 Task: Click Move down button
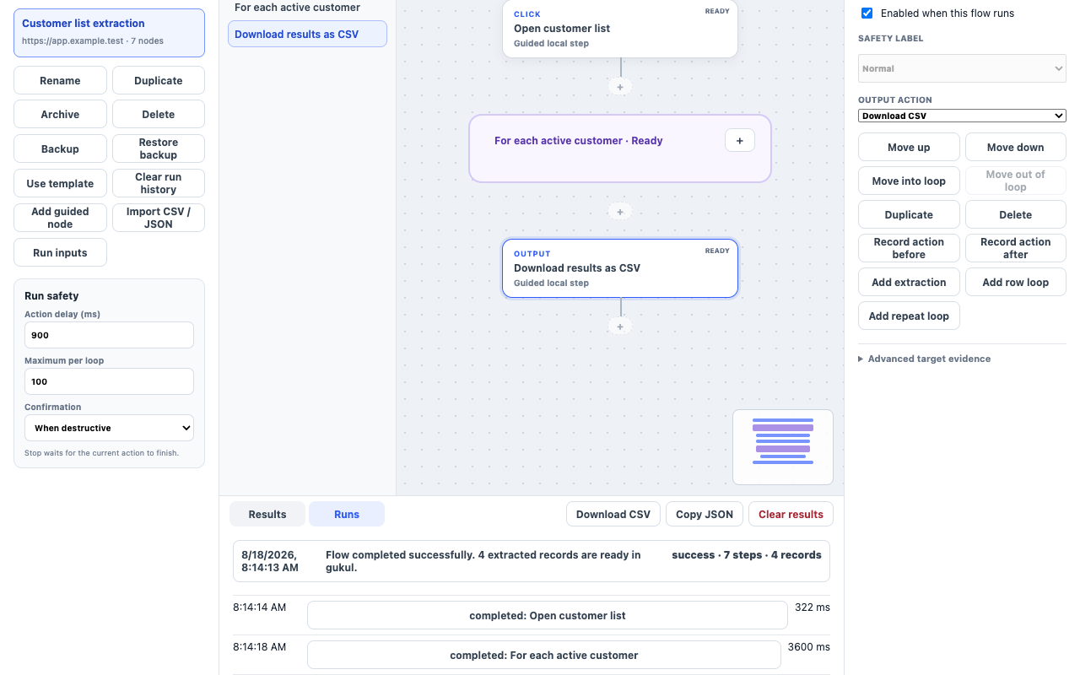[1016, 147]
